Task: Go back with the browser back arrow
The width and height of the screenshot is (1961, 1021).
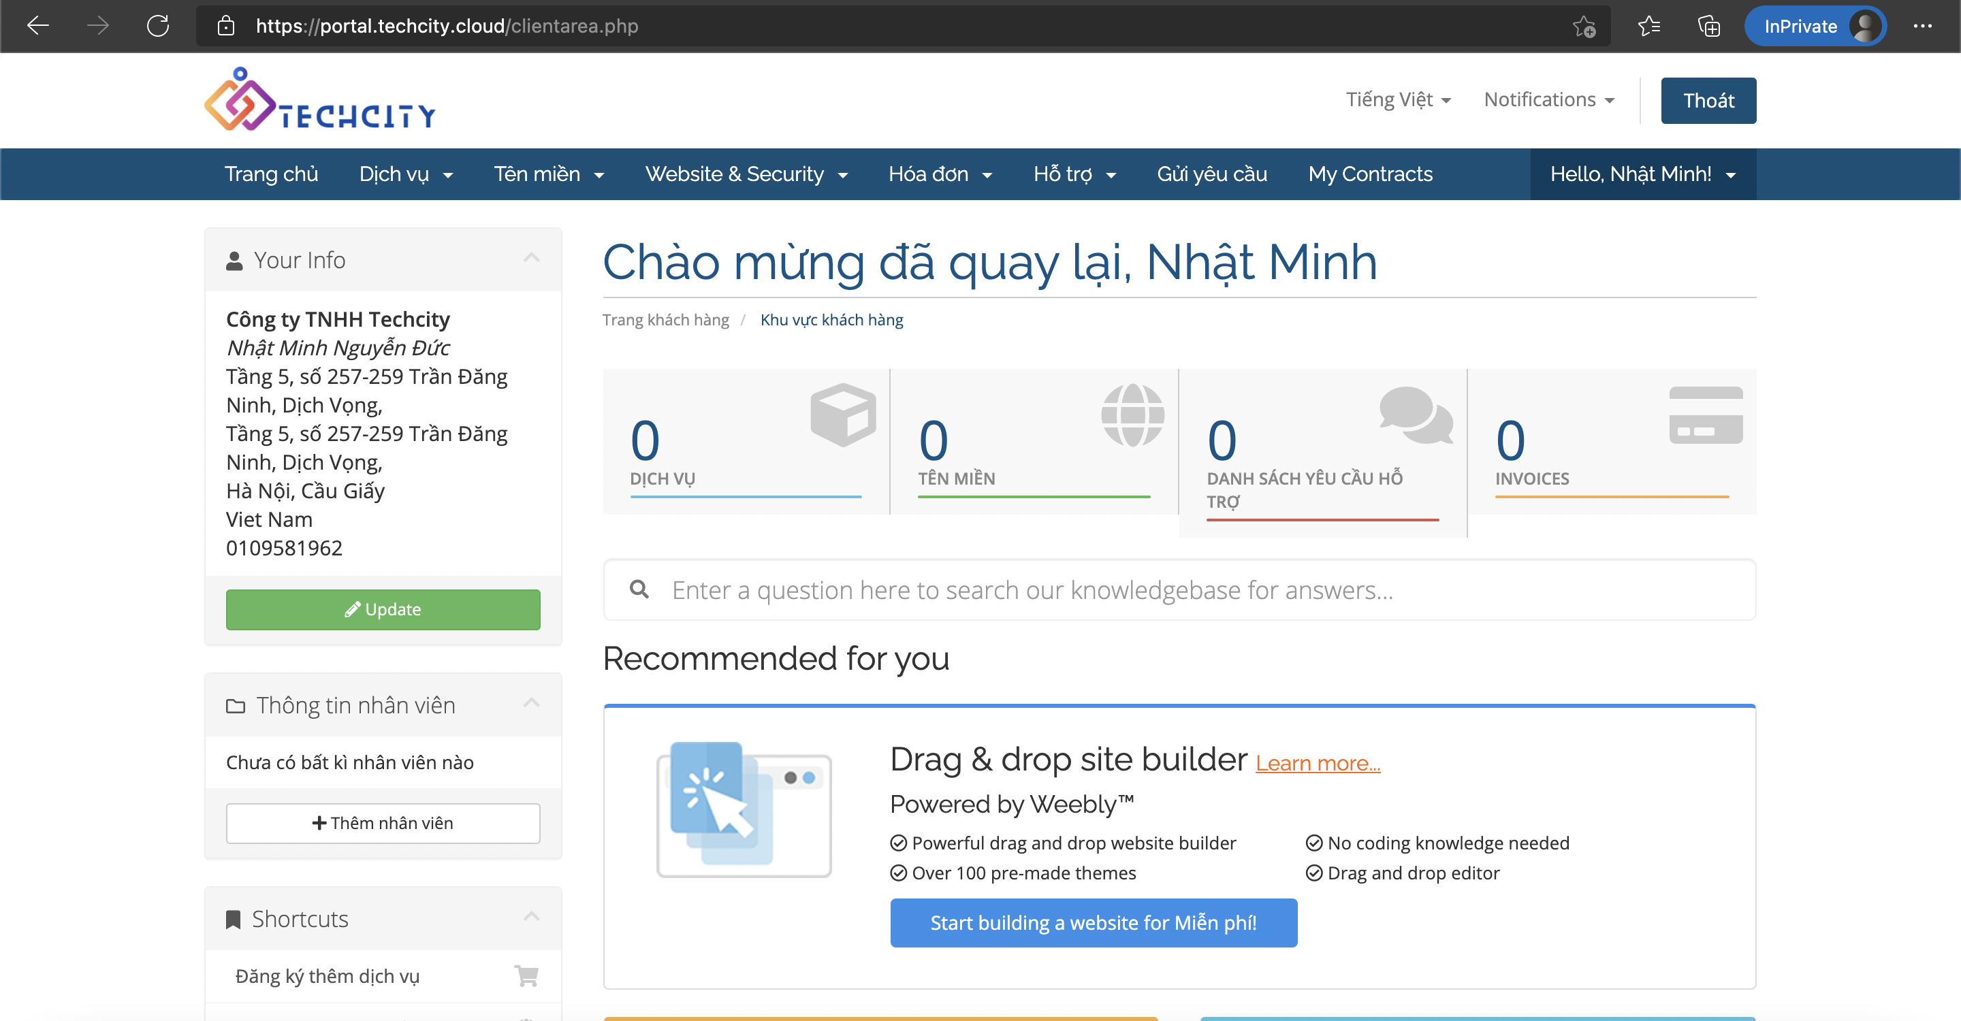Action: tap(38, 26)
